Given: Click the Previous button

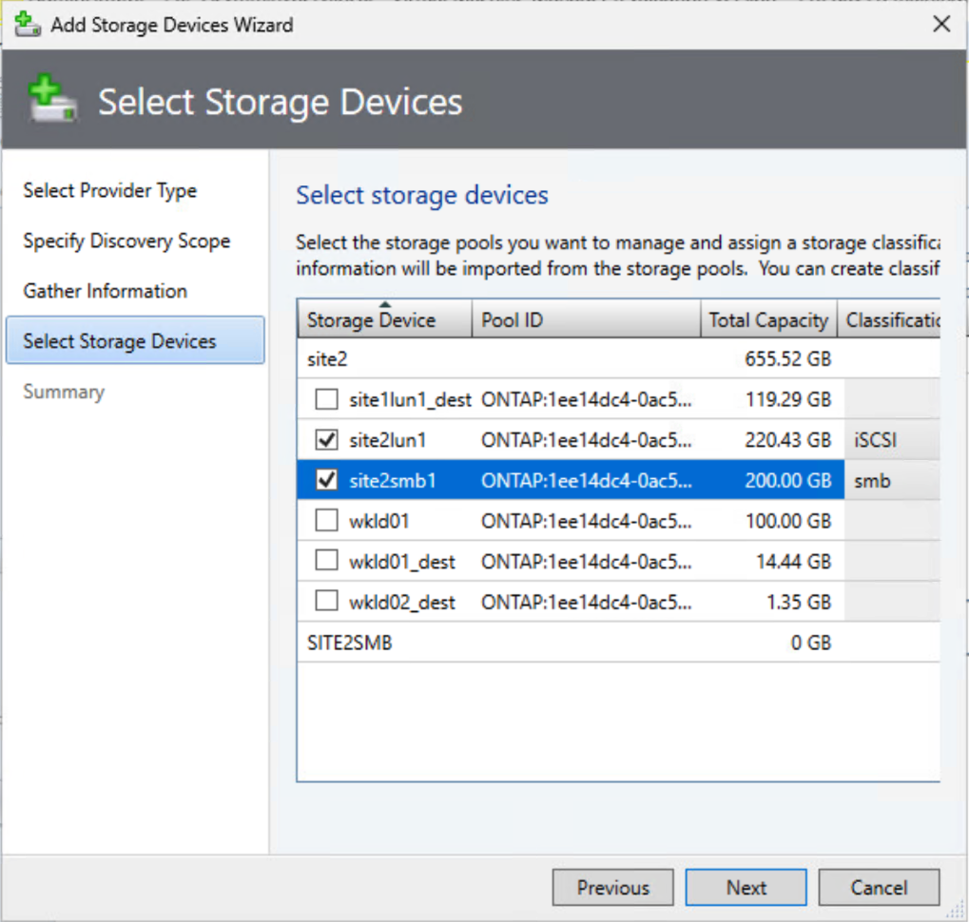Looking at the screenshot, I should [613, 888].
